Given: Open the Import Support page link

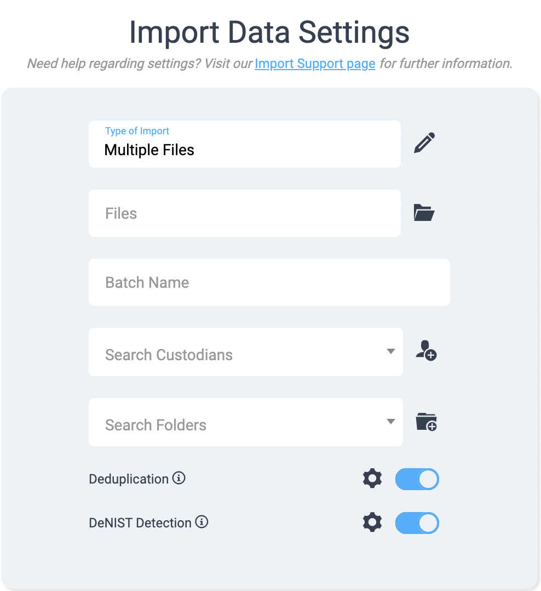Looking at the screenshot, I should (315, 64).
